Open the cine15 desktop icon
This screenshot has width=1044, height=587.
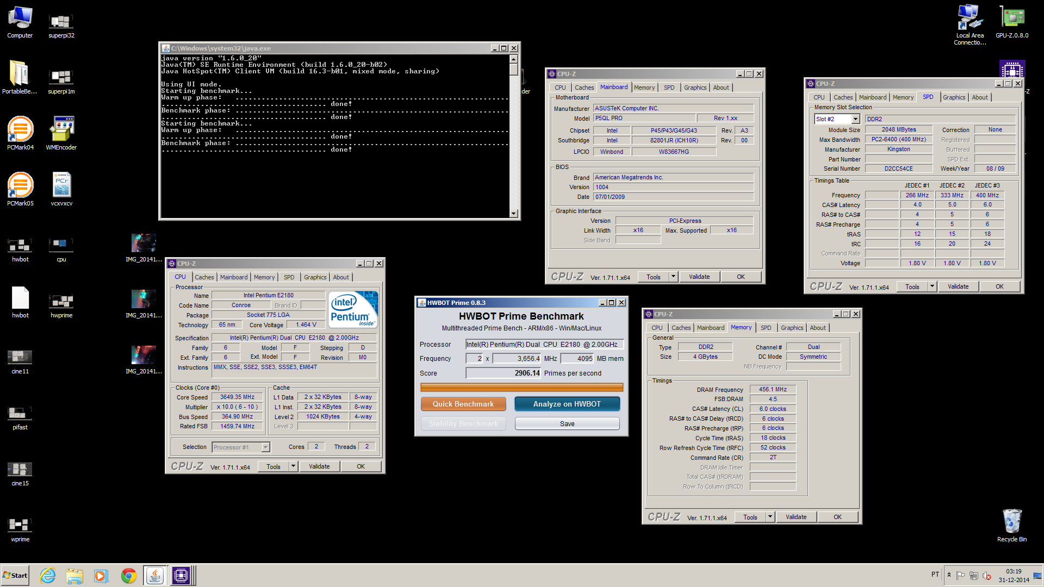pos(20,474)
